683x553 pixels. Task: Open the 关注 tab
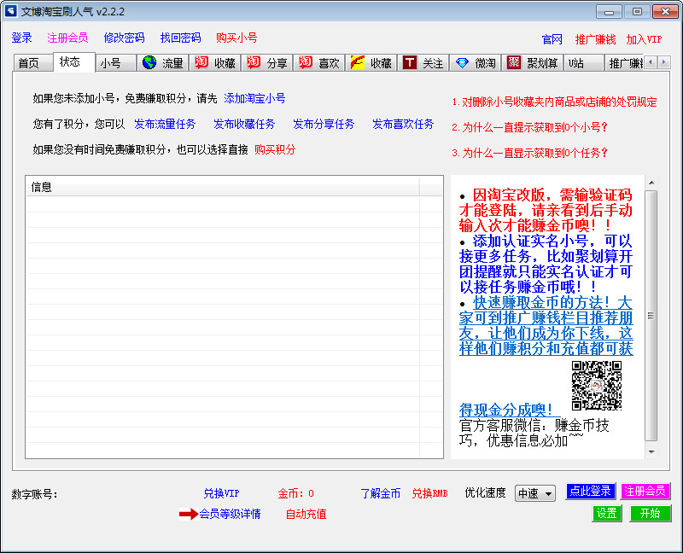pos(423,63)
